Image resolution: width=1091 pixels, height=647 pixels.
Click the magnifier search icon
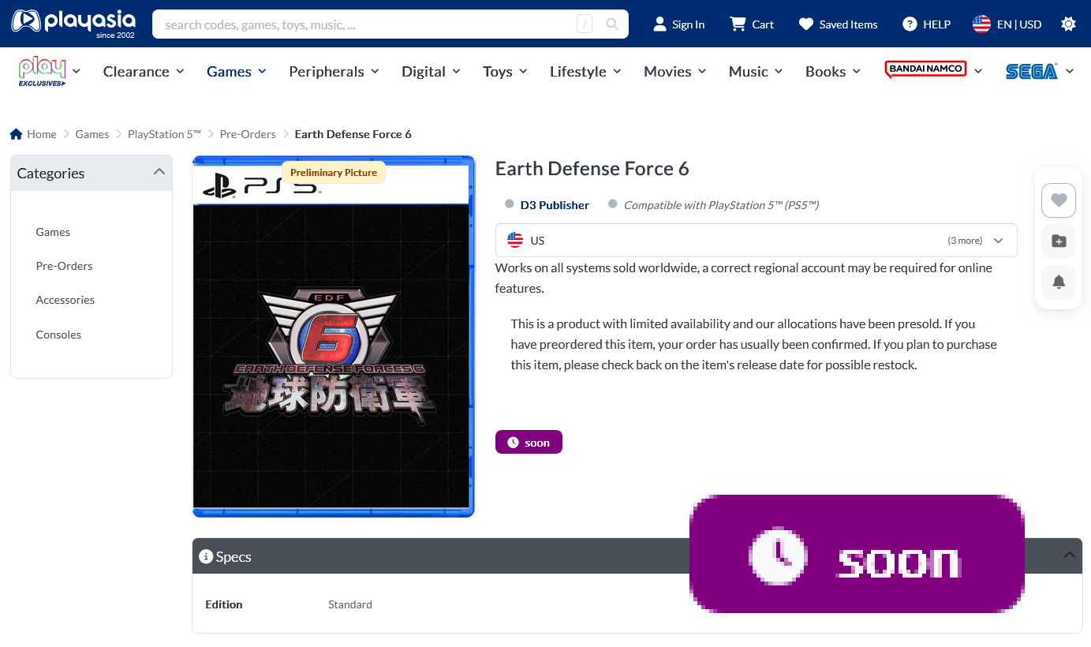(612, 24)
